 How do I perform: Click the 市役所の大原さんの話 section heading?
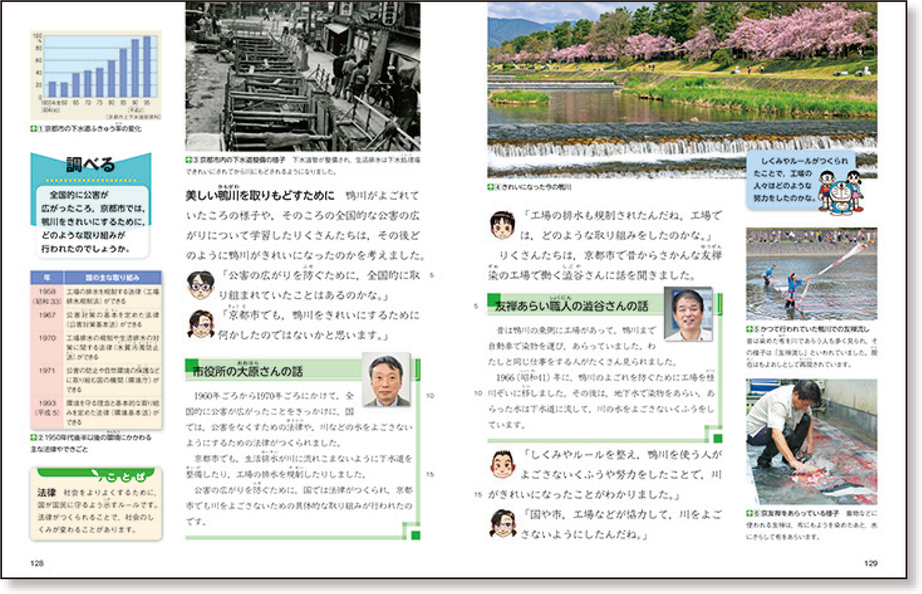click(x=247, y=371)
